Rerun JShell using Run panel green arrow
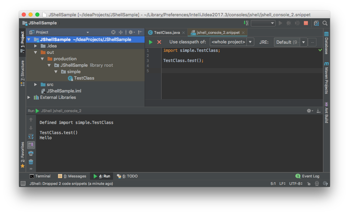The height and width of the screenshot is (214, 349). click(37, 111)
